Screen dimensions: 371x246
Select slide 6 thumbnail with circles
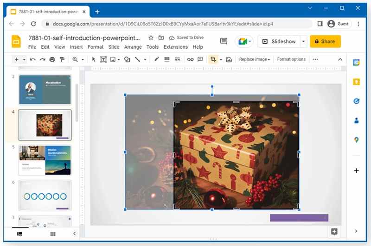(x=45, y=196)
